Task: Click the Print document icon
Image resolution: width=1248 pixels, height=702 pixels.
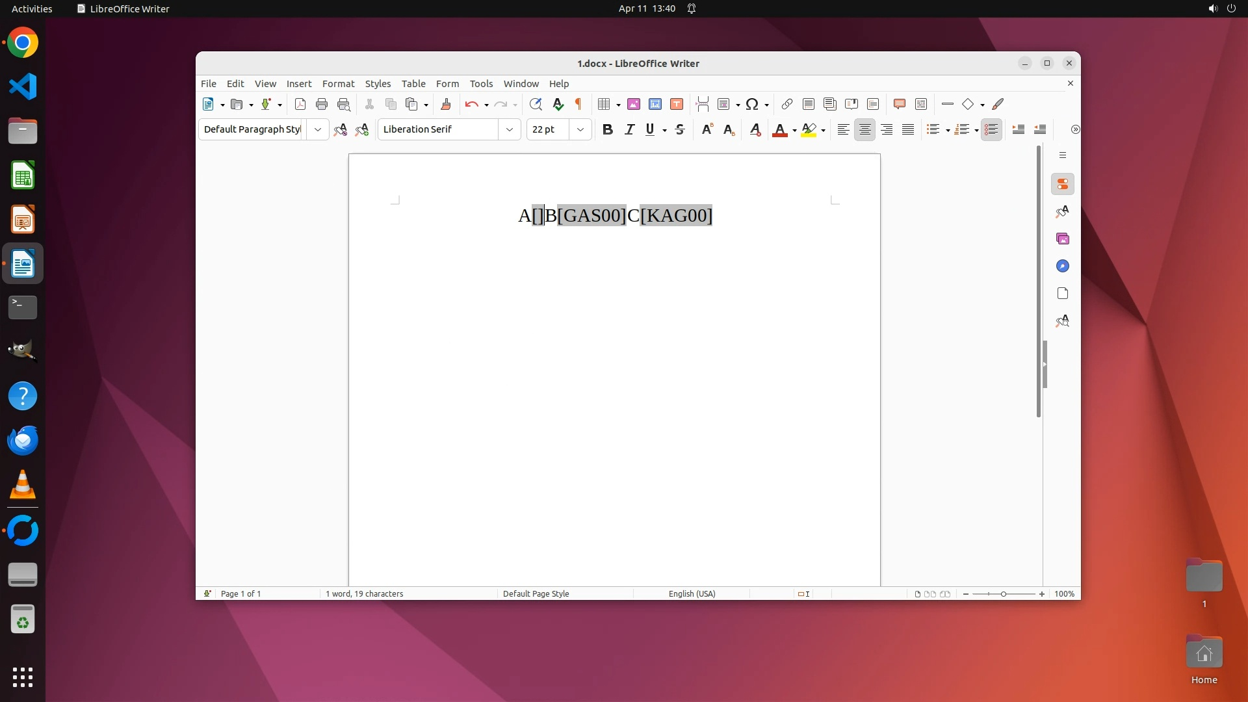Action: tap(322, 104)
